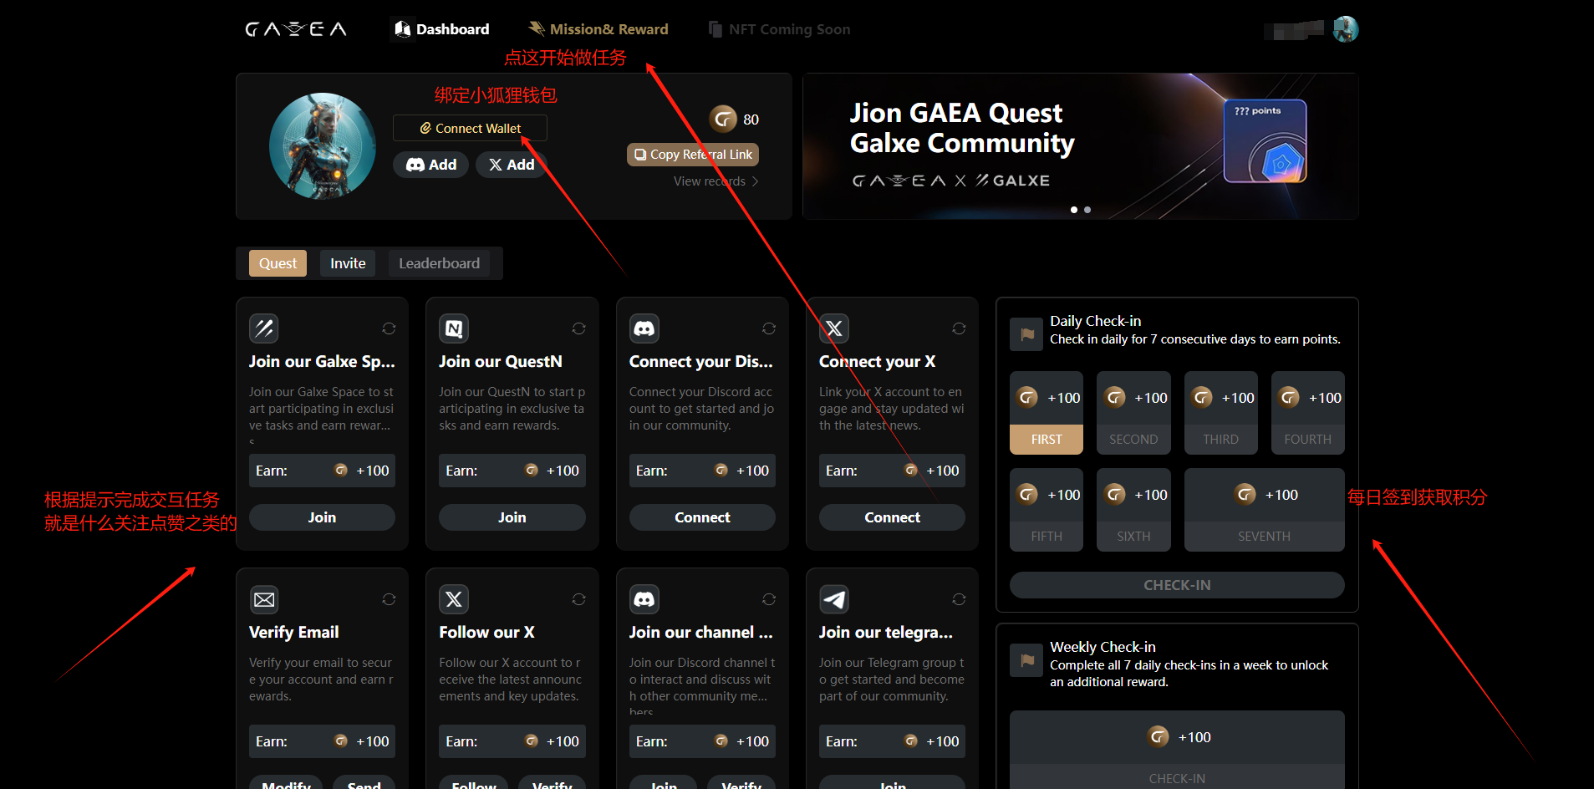
Task: Click Connect on the Discord card
Action: 702,517
